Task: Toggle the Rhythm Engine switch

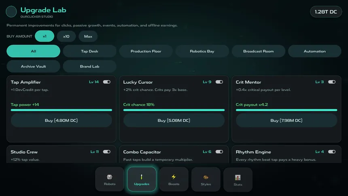Action: coord(332,152)
